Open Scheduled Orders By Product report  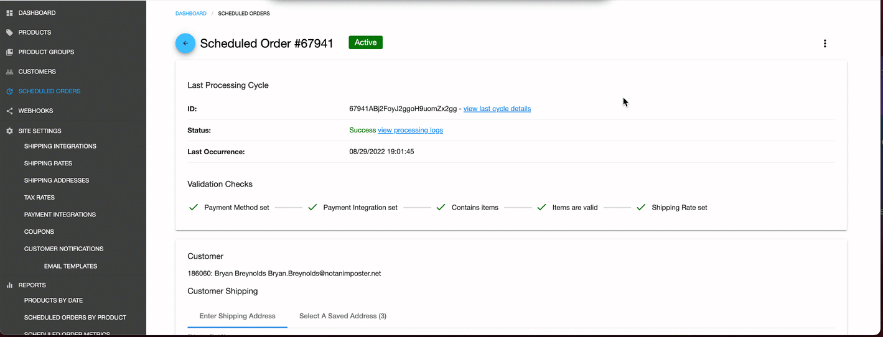pyautogui.click(x=75, y=318)
